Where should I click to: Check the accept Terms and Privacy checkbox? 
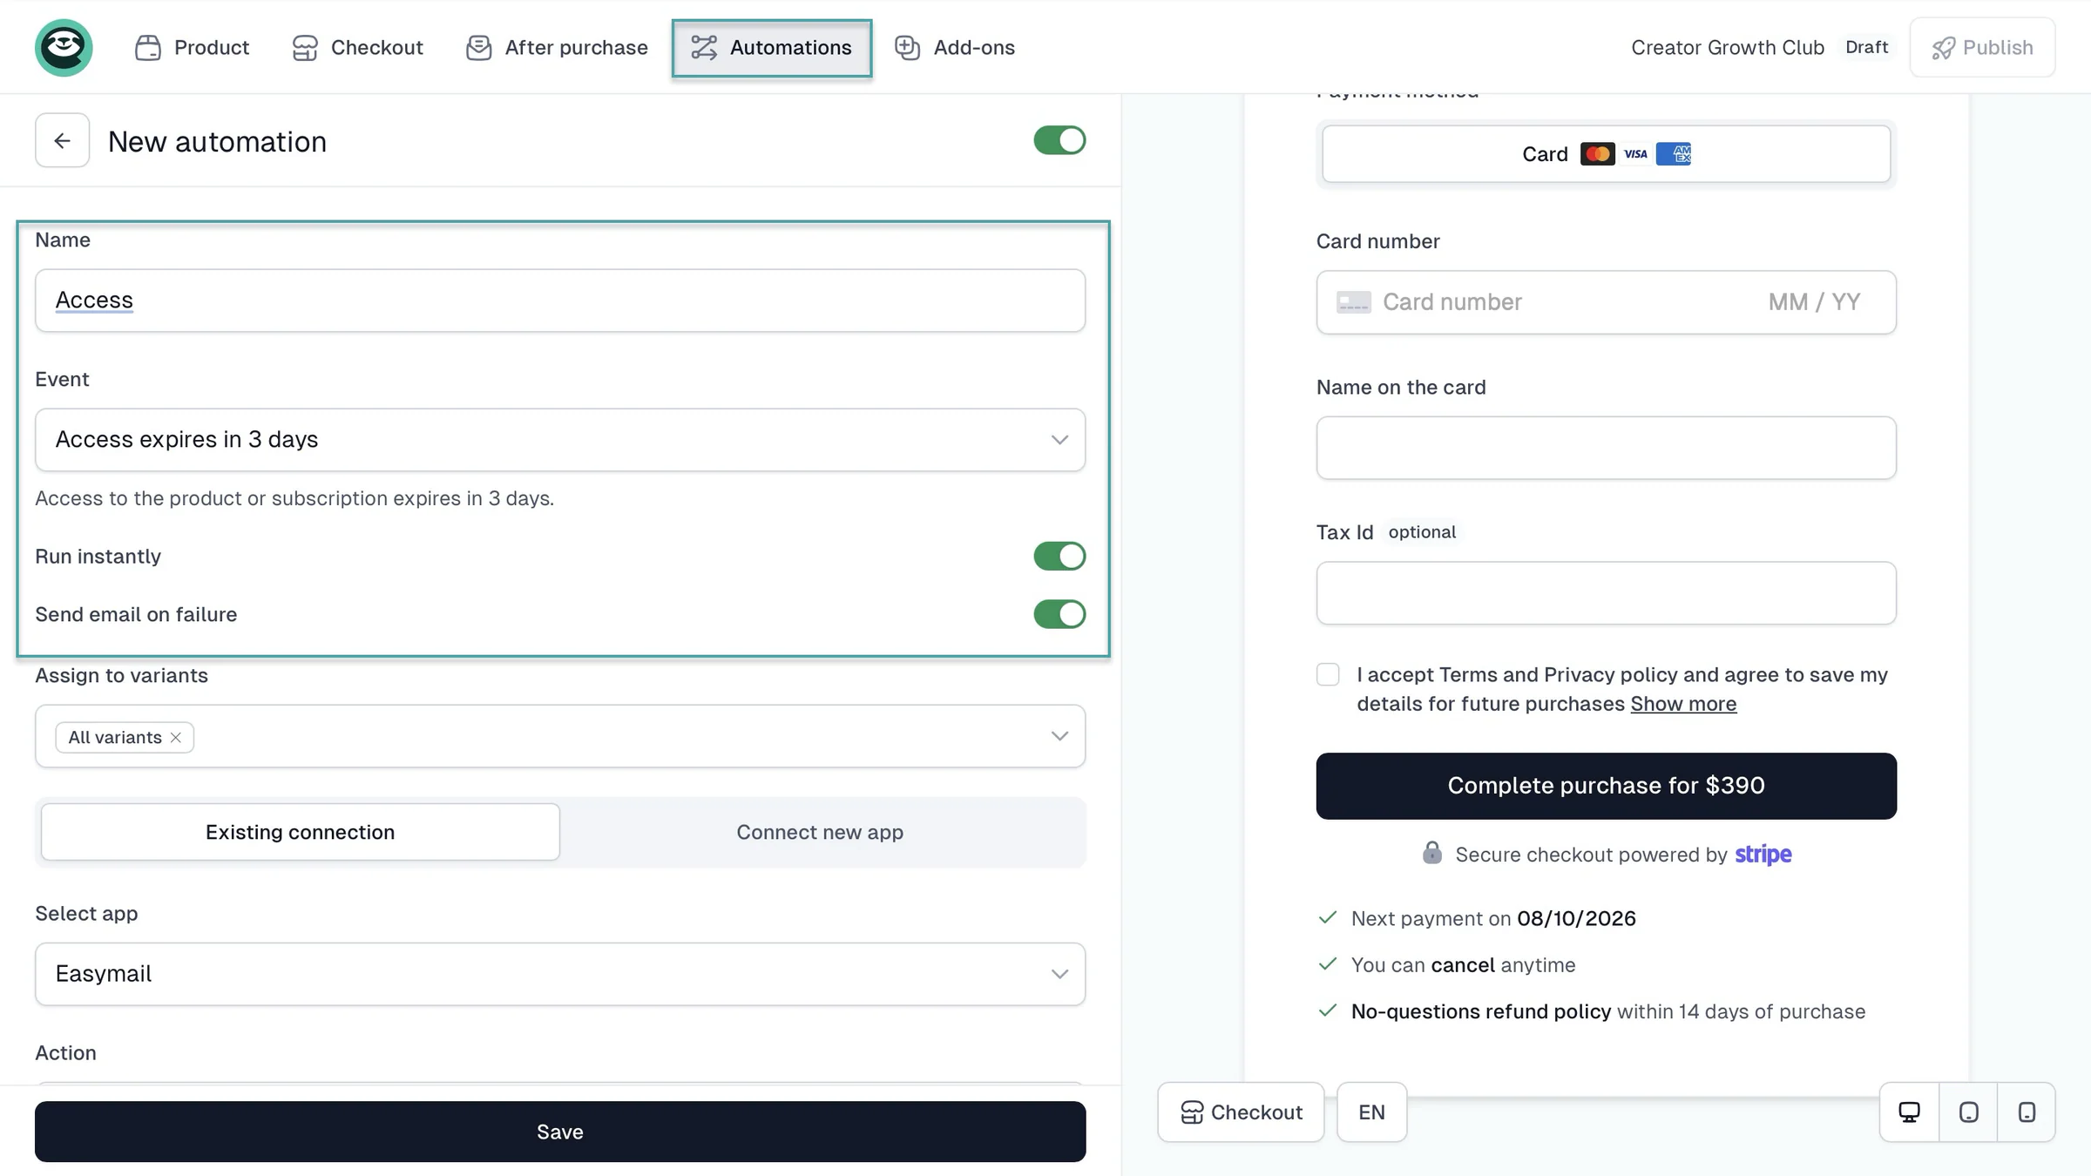coord(1328,674)
